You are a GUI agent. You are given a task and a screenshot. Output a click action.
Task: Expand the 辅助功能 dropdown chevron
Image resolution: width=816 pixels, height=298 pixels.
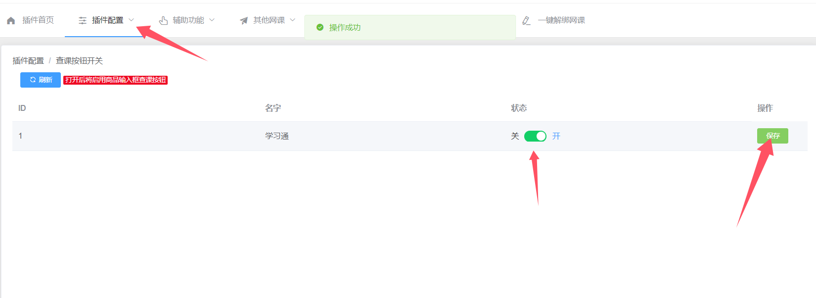point(212,20)
